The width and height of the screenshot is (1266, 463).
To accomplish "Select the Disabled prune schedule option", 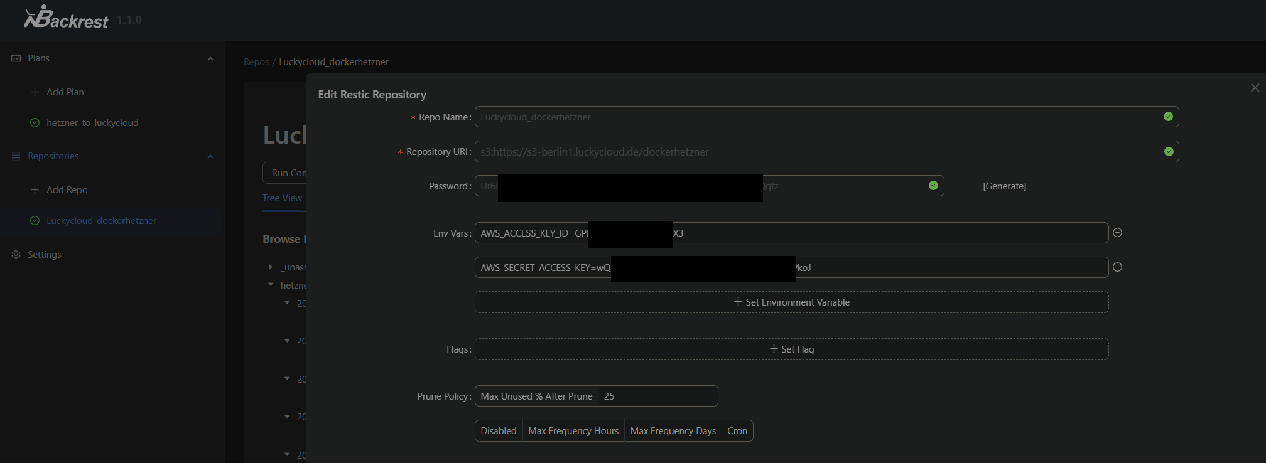I will click(x=498, y=431).
